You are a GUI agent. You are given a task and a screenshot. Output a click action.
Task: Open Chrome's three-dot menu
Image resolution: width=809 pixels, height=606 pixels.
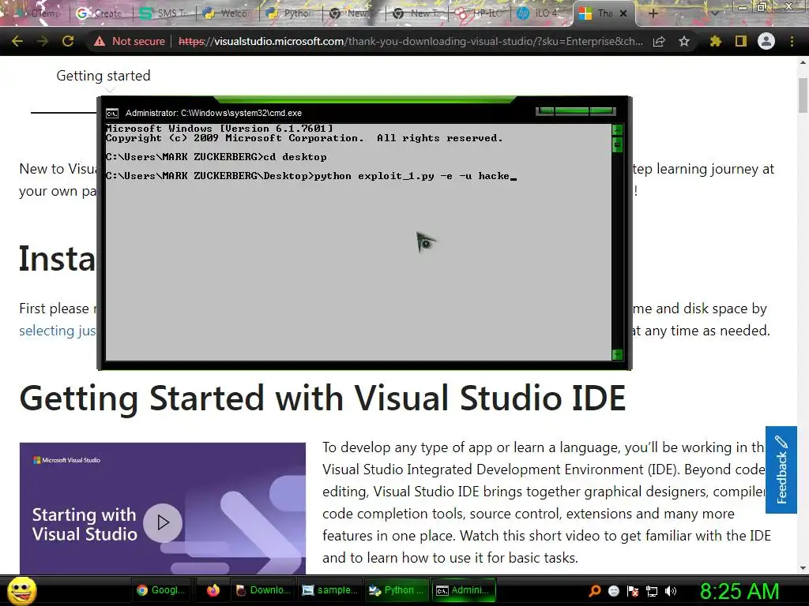click(x=792, y=41)
